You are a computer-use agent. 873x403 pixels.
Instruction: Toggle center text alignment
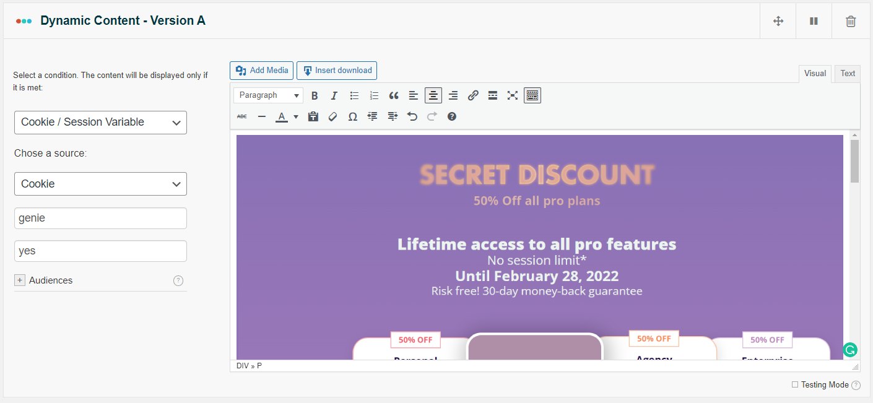(x=433, y=95)
